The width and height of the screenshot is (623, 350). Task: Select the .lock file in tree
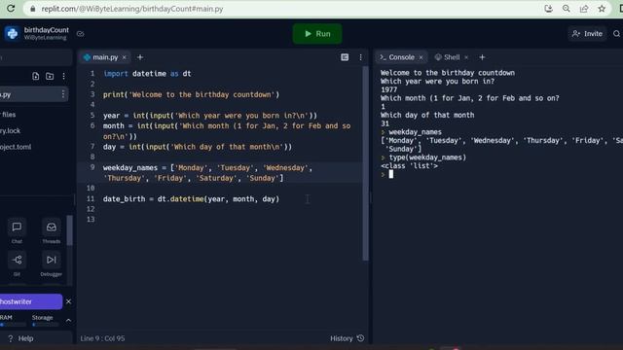point(10,130)
